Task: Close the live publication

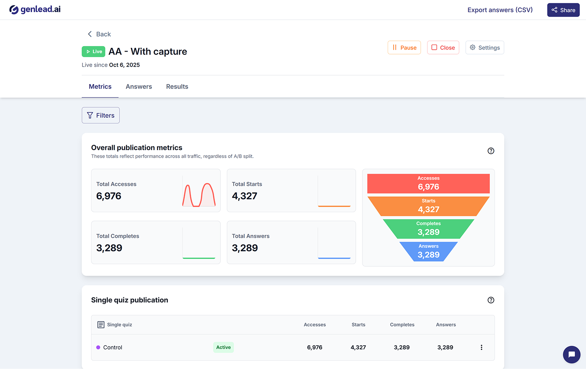Action: [x=443, y=47]
